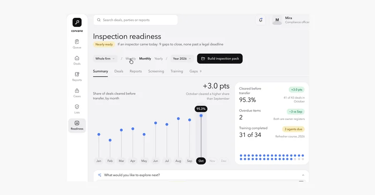Screen dimensions: 375x195
Task: Select Mar on the month axis
Action: [x=121, y=161]
